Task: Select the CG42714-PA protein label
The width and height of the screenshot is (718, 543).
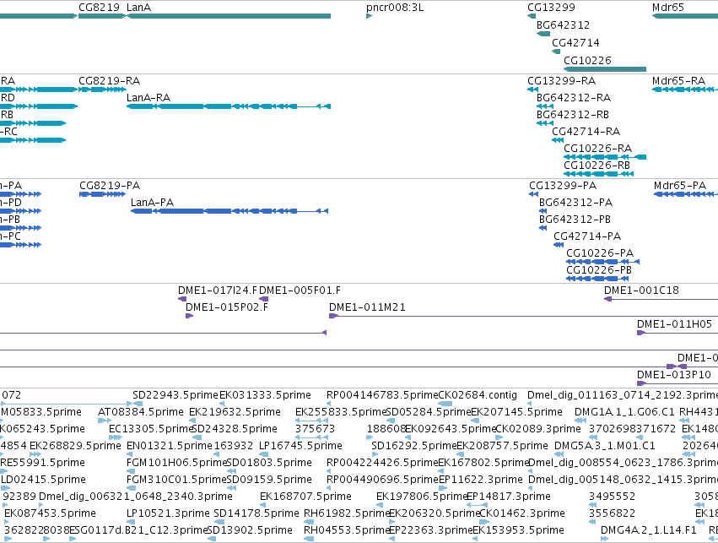Action: click(587, 236)
